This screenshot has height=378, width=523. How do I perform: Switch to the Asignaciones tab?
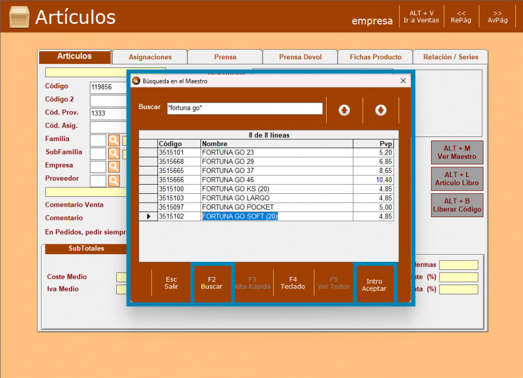(150, 57)
